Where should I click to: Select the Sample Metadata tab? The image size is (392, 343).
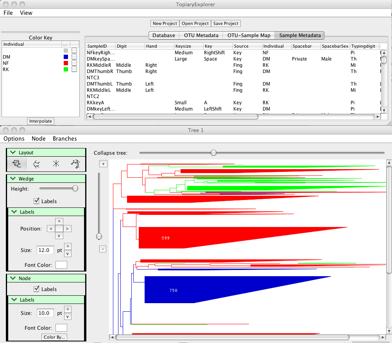pyautogui.click(x=300, y=35)
